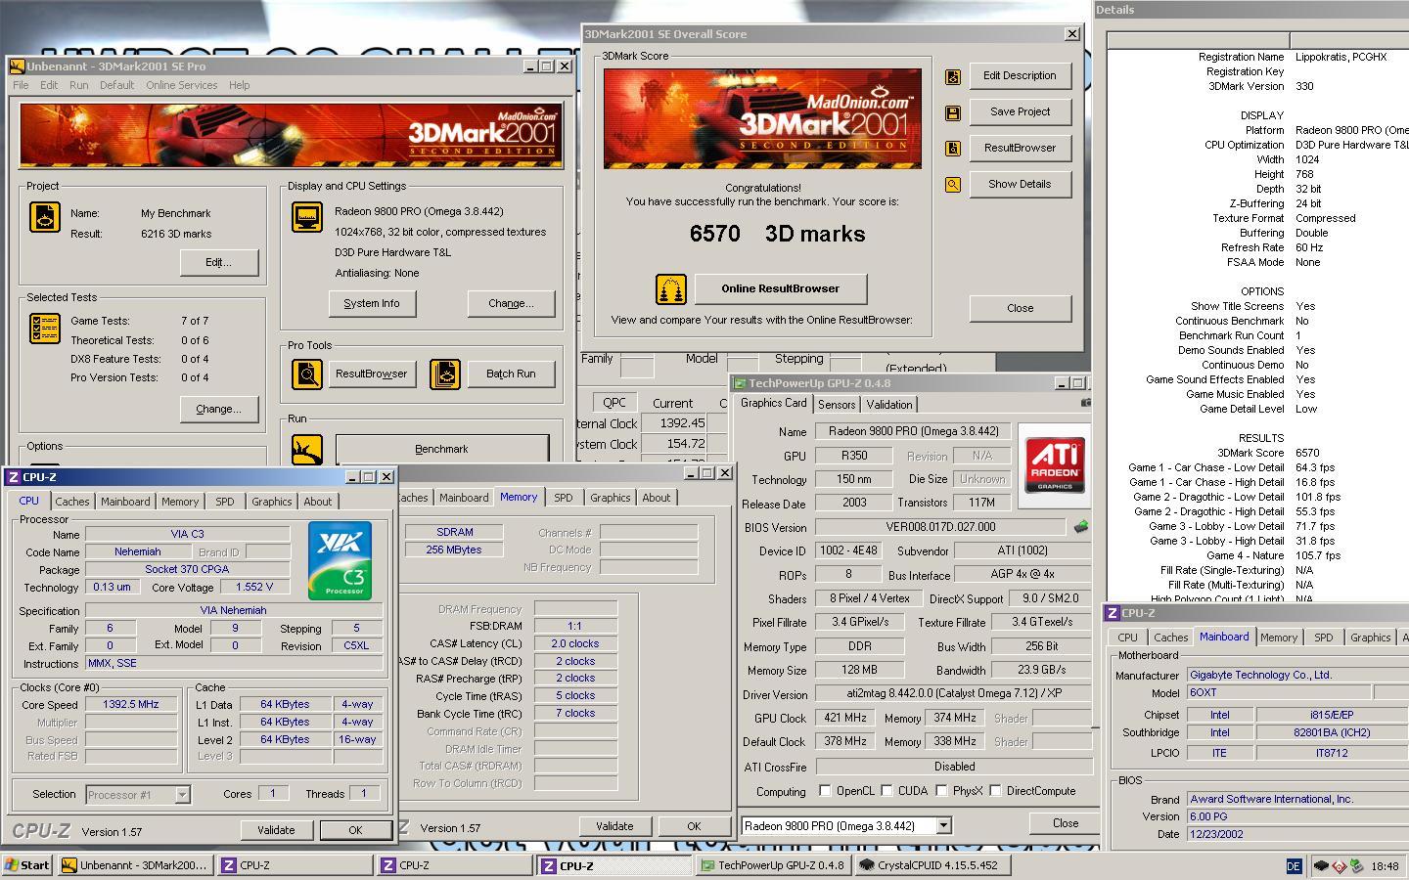Switch to Validation tab in GPU-Z
The width and height of the screenshot is (1409, 880).
[x=889, y=405]
